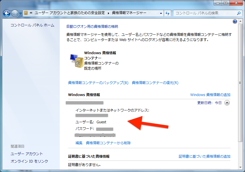This screenshot has height=172, width=245.
Task: Open コントロール パネル ホーム link
Action: pos(32,25)
